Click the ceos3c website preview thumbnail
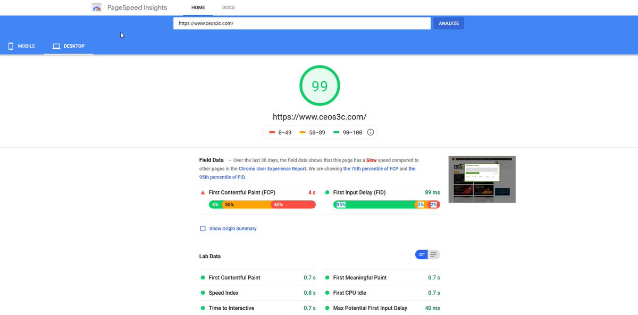This screenshot has width=638, height=315. tap(482, 179)
